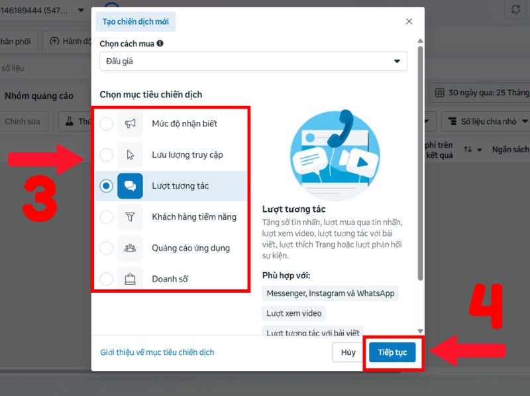Screen dimensions: 530x396
Task: Click the Ngân sách column header
Action: coord(510,150)
